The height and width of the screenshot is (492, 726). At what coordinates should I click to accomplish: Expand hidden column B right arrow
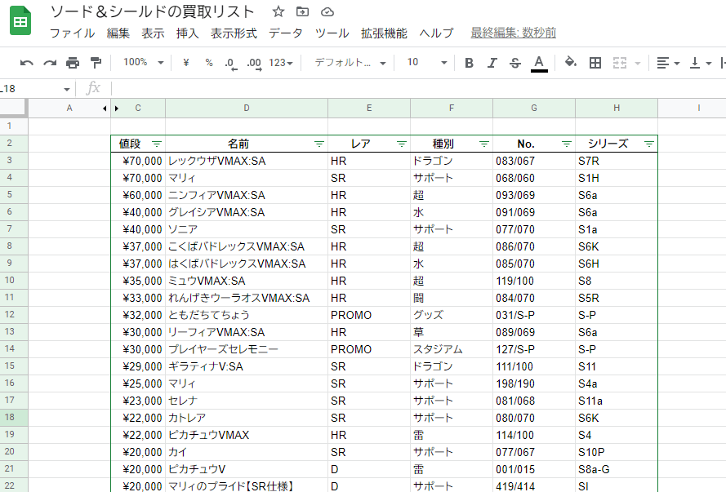(x=117, y=109)
